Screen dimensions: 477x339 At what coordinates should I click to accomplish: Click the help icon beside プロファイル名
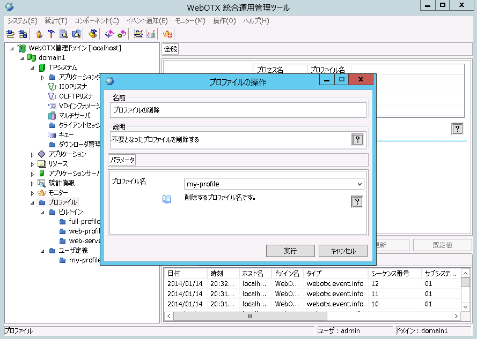click(x=357, y=201)
